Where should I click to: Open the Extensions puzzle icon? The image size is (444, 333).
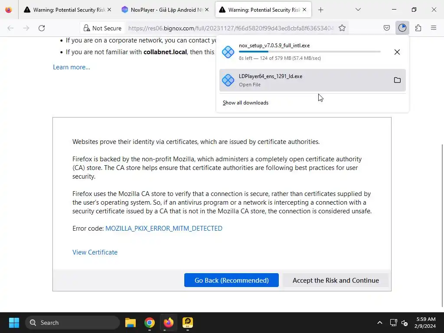pyautogui.click(x=418, y=28)
